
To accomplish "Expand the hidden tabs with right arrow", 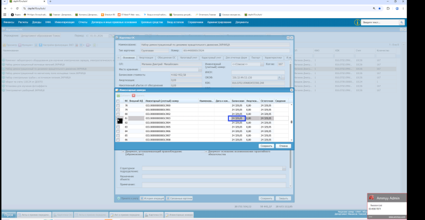I will 290,57.
